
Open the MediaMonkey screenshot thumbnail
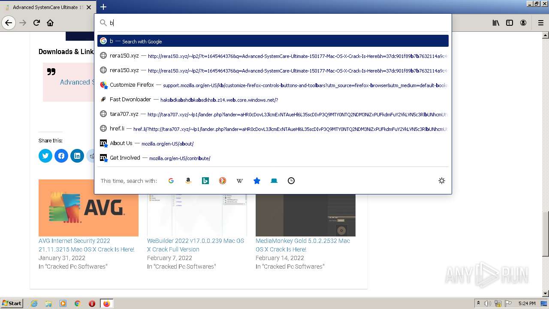click(x=305, y=215)
